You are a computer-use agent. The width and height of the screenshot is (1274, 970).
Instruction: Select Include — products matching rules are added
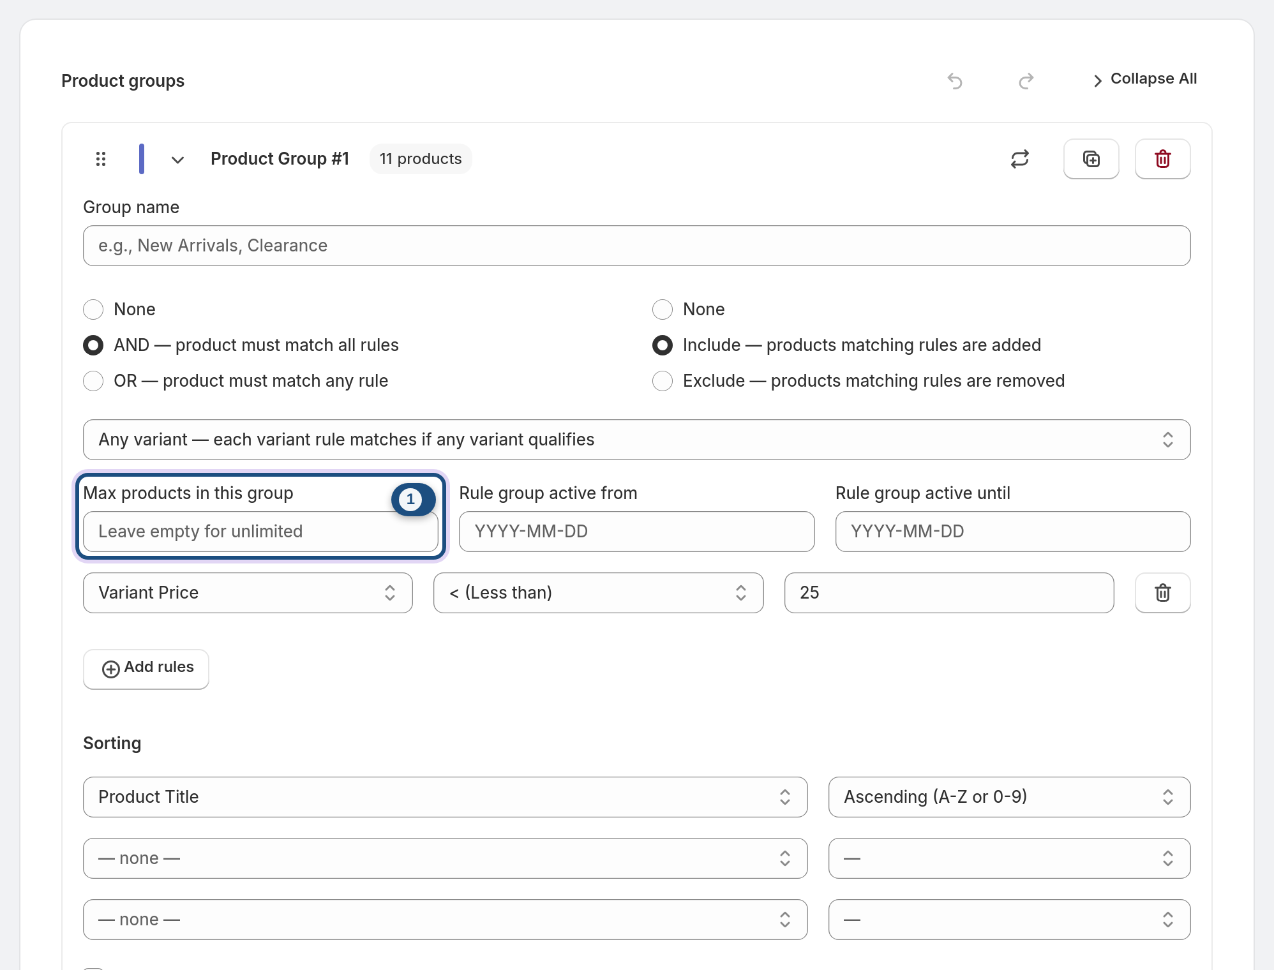(663, 345)
